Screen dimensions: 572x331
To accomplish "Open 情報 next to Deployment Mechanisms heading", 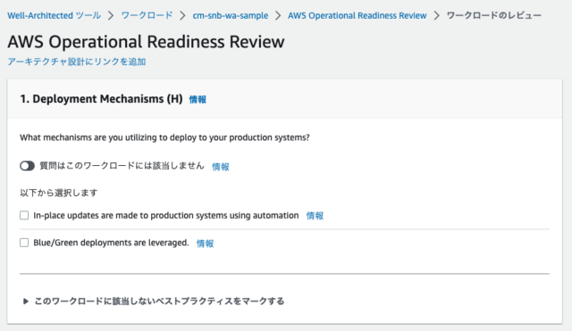I will [x=198, y=99].
